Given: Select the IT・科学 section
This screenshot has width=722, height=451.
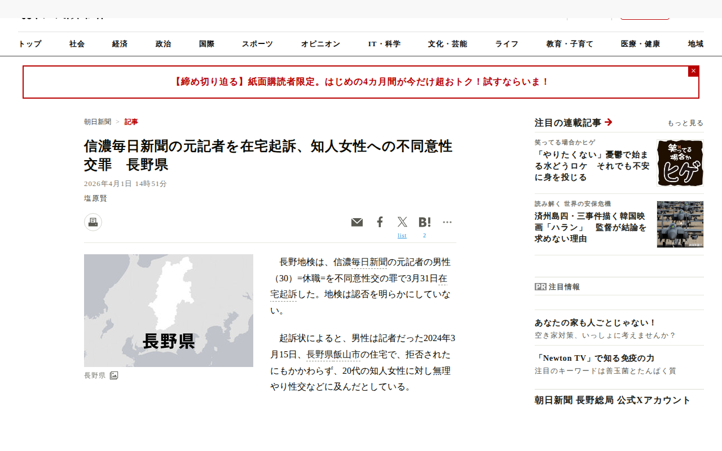Looking at the screenshot, I should (x=384, y=44).
